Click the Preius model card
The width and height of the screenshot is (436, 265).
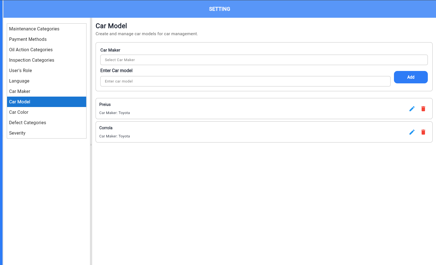[226, 109]
